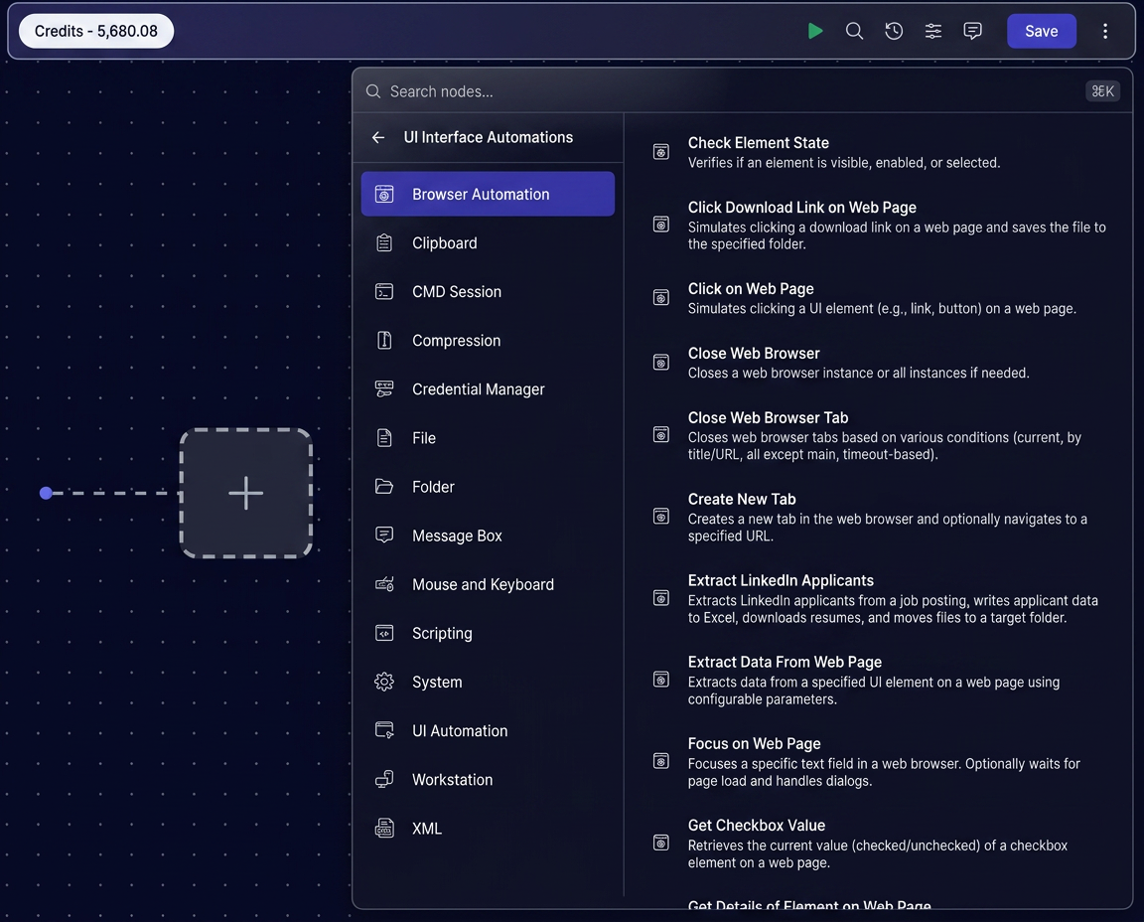Select the Browser Automation category
Image resolution: width=1144 pixels, height=922 pixels.
coord(488,194)
